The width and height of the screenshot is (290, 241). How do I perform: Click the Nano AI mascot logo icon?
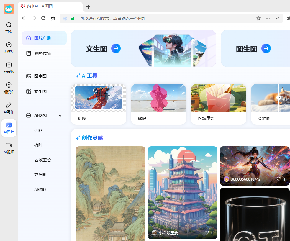coord(9,9)
